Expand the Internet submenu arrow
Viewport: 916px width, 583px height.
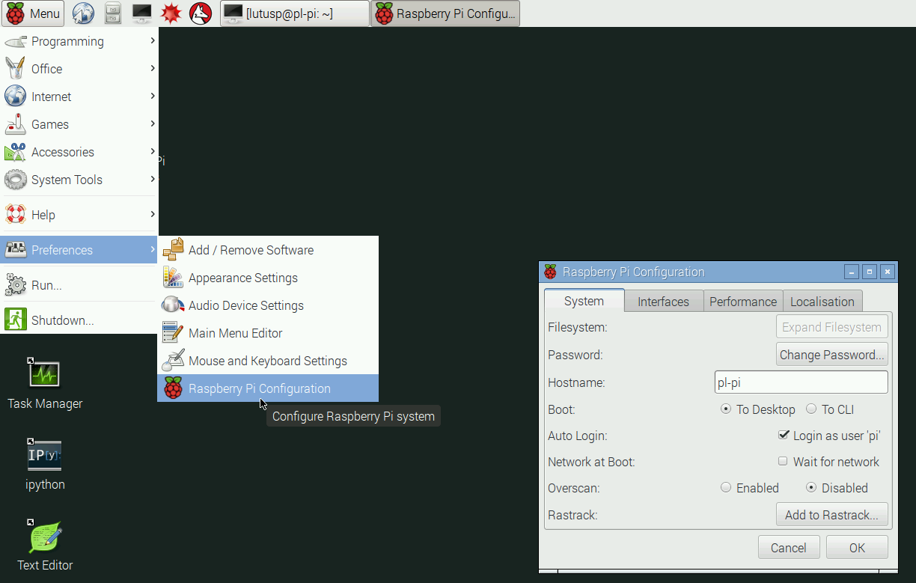(152, 96)
